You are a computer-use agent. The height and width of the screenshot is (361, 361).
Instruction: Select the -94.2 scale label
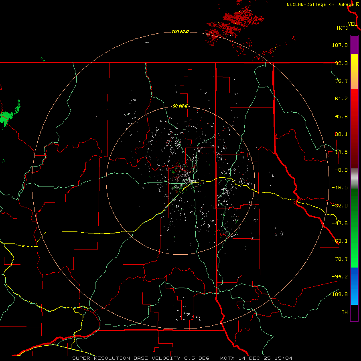[340, 276]
